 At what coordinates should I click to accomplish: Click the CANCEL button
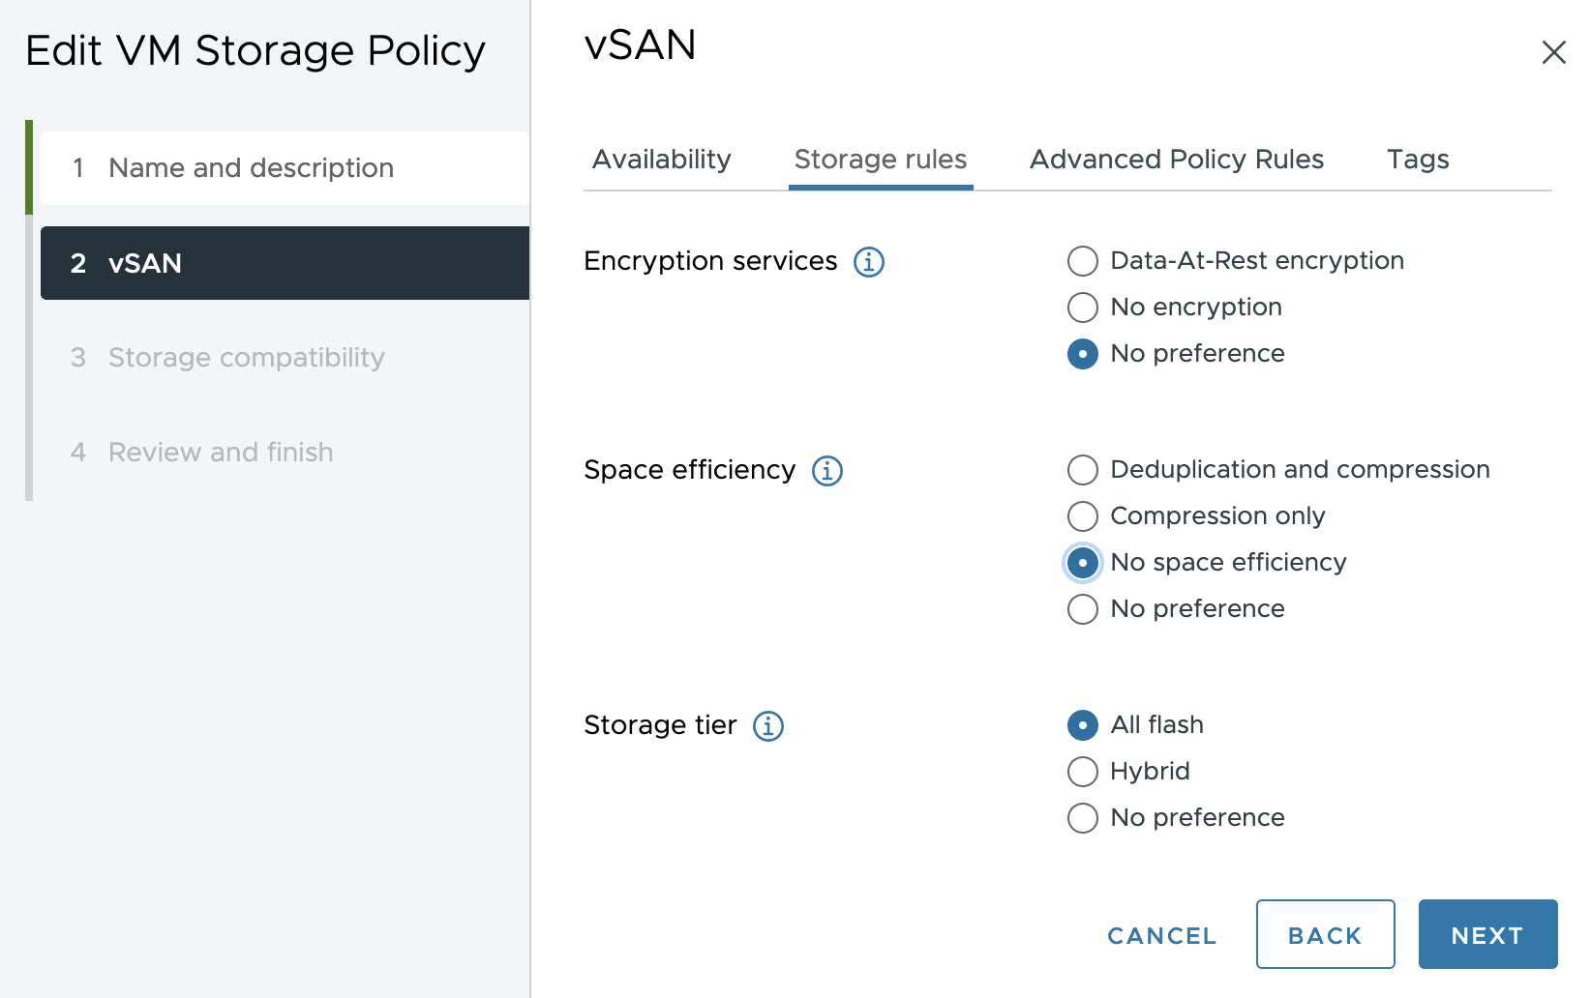tap(1162, 935)
